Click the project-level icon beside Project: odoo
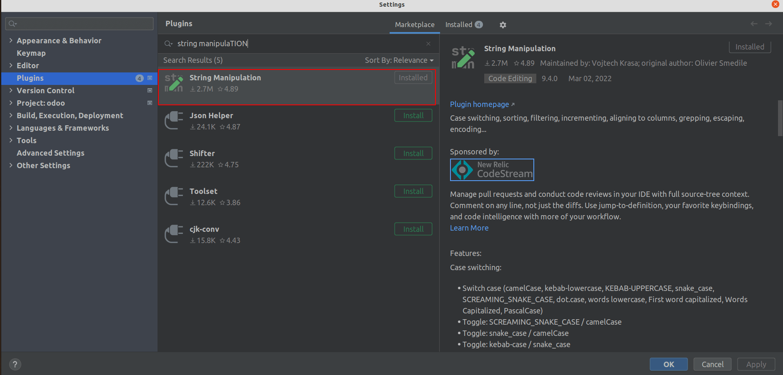This screenshot has height=375, width=783. click(x=150, y=103)
